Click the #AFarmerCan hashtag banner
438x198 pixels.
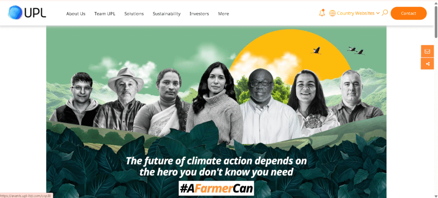coord(216,188)
